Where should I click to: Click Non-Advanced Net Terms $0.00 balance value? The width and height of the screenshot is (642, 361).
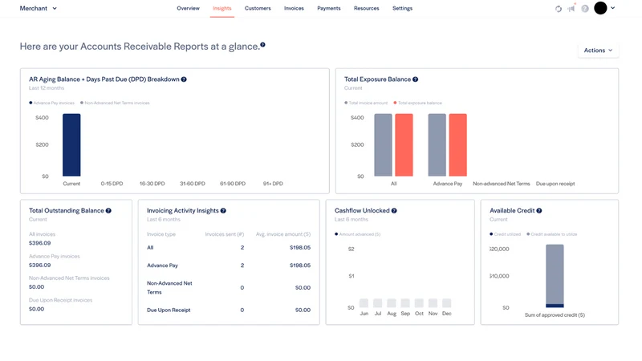[x=36, y=287]
